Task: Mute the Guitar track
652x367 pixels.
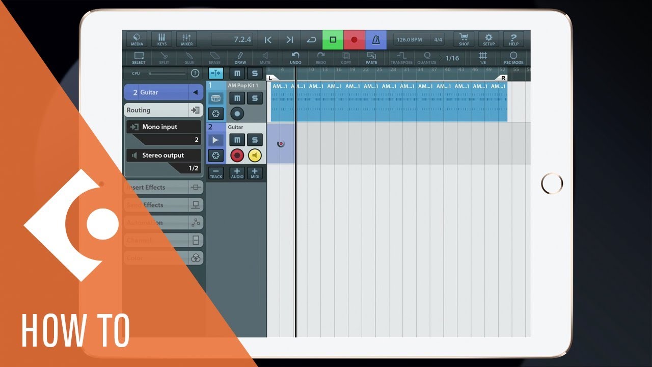Action: (237, 140)
